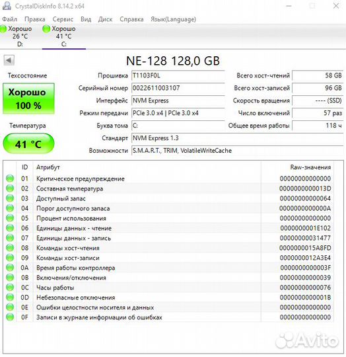Click the Число включений value 57 раз

(318, 113)
